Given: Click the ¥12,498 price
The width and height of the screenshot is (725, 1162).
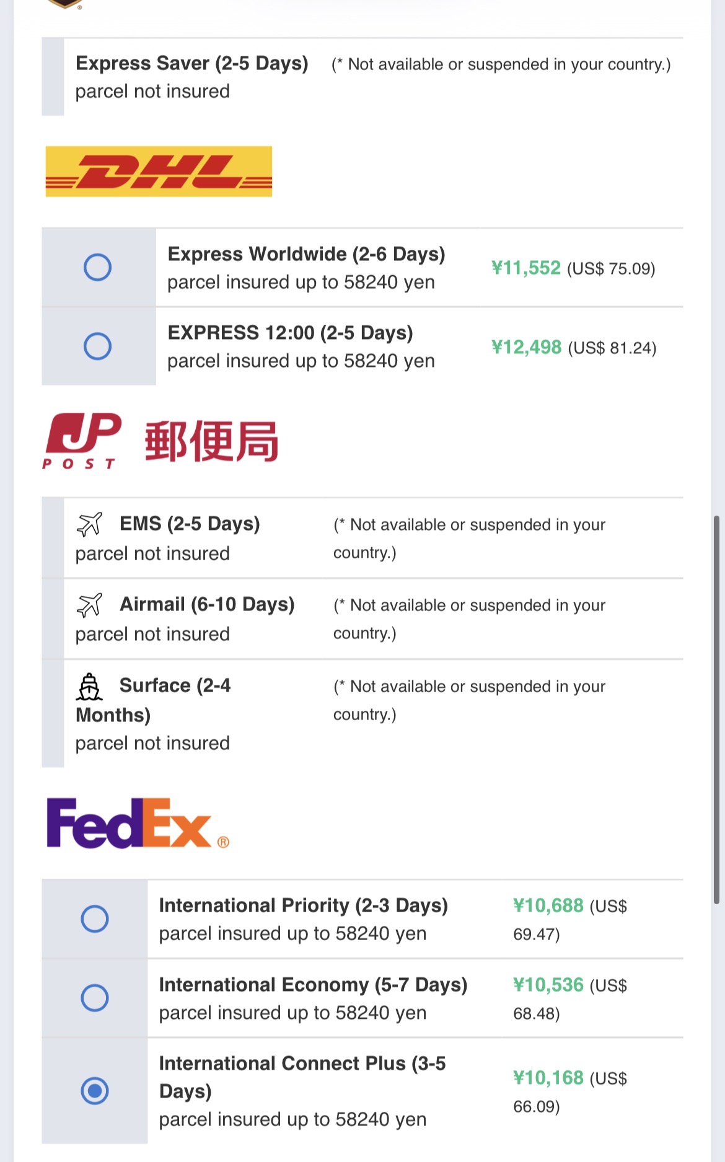Looking at the screenshot, I should [x=527, y=347].
